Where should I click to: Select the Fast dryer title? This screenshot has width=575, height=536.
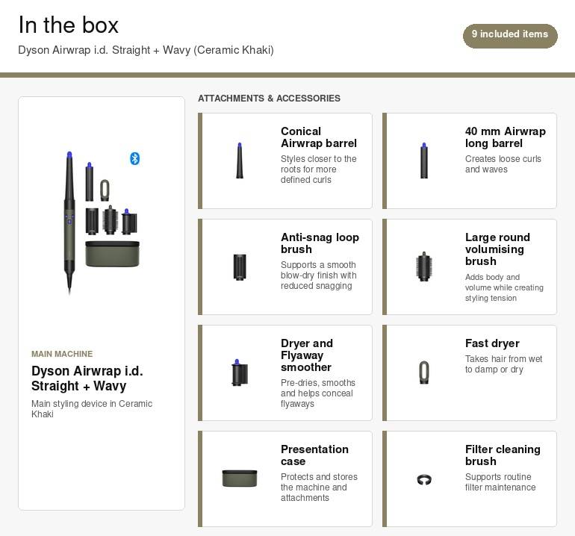492,343
